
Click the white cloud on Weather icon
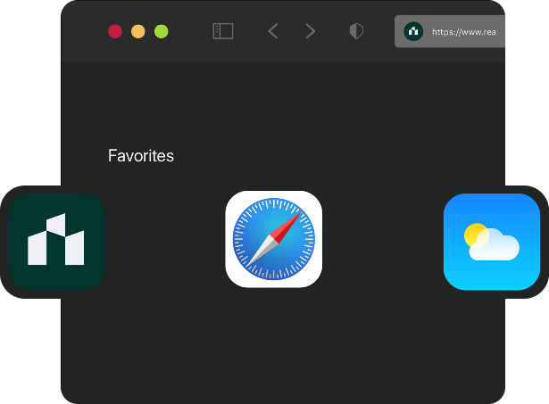tap(496, 246)
